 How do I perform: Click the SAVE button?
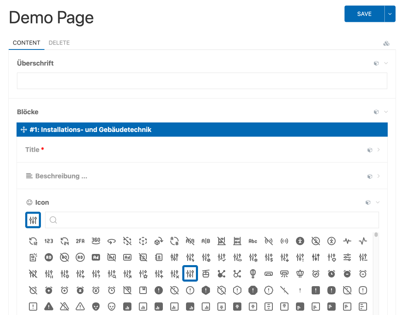(364, 14)
